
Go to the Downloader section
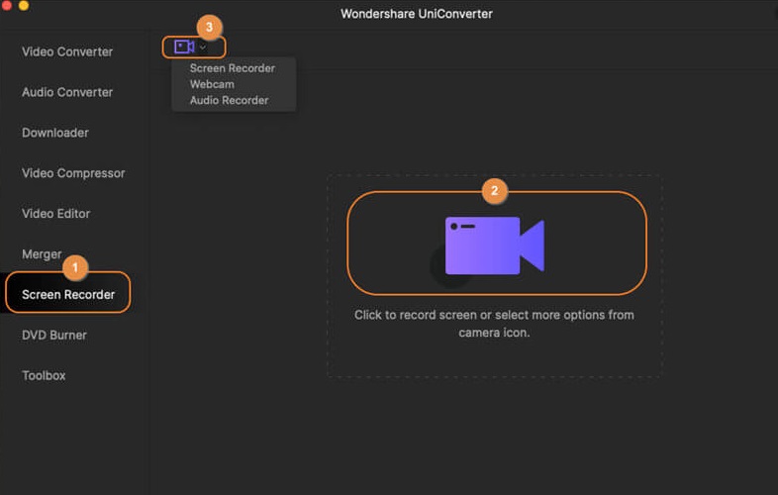(x=55, y=133)
